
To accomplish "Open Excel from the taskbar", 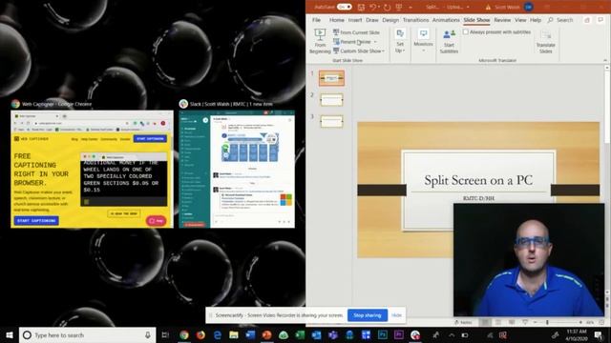I will point(300,334).
